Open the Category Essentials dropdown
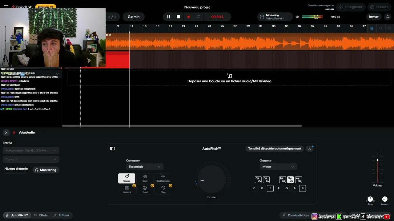The image size is (394, 221). 145,167
